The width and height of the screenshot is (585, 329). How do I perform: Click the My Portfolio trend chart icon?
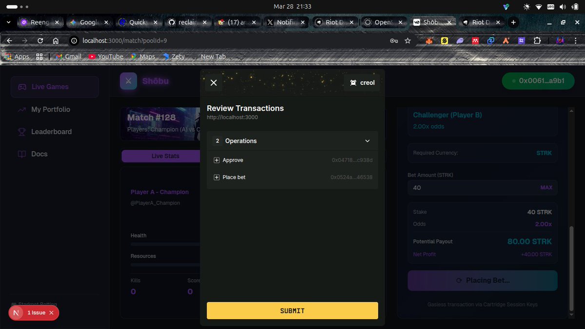tap(22, 110)
